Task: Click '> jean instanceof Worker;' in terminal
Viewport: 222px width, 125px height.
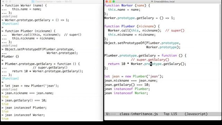Action: tap(23, 115)
